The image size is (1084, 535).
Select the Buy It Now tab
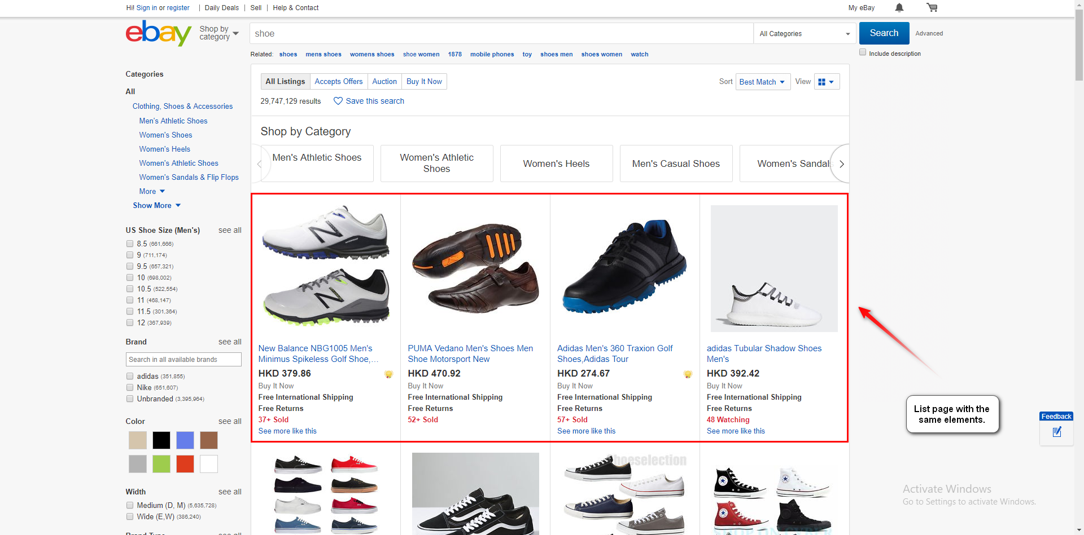pos(424,81)
